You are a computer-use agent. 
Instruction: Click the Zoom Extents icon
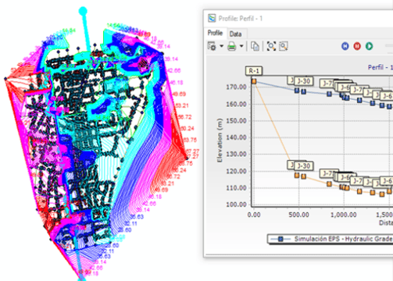point(271,46)
